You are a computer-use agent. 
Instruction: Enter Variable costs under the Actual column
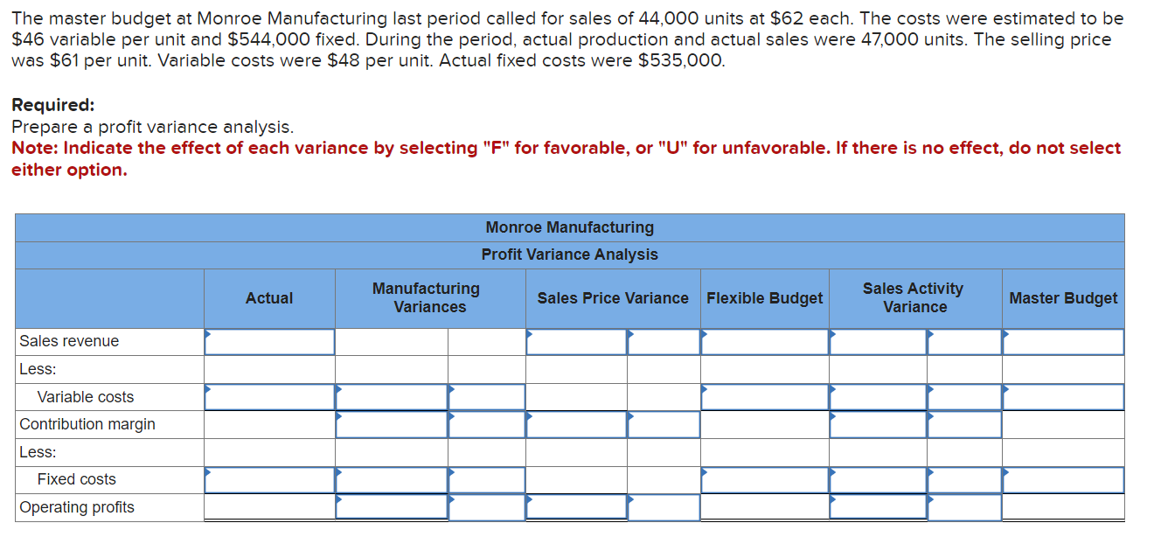coord(268,396)
